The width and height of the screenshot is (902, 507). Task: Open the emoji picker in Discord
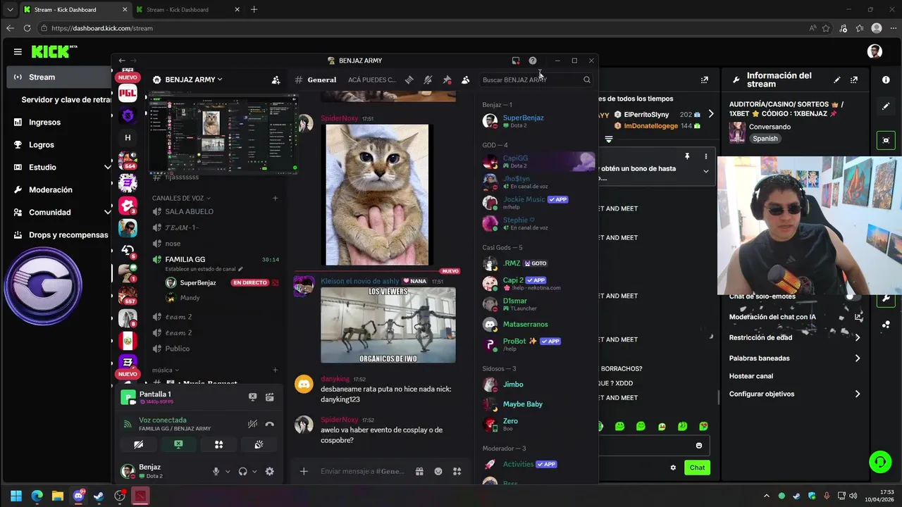tap(438, 471)
